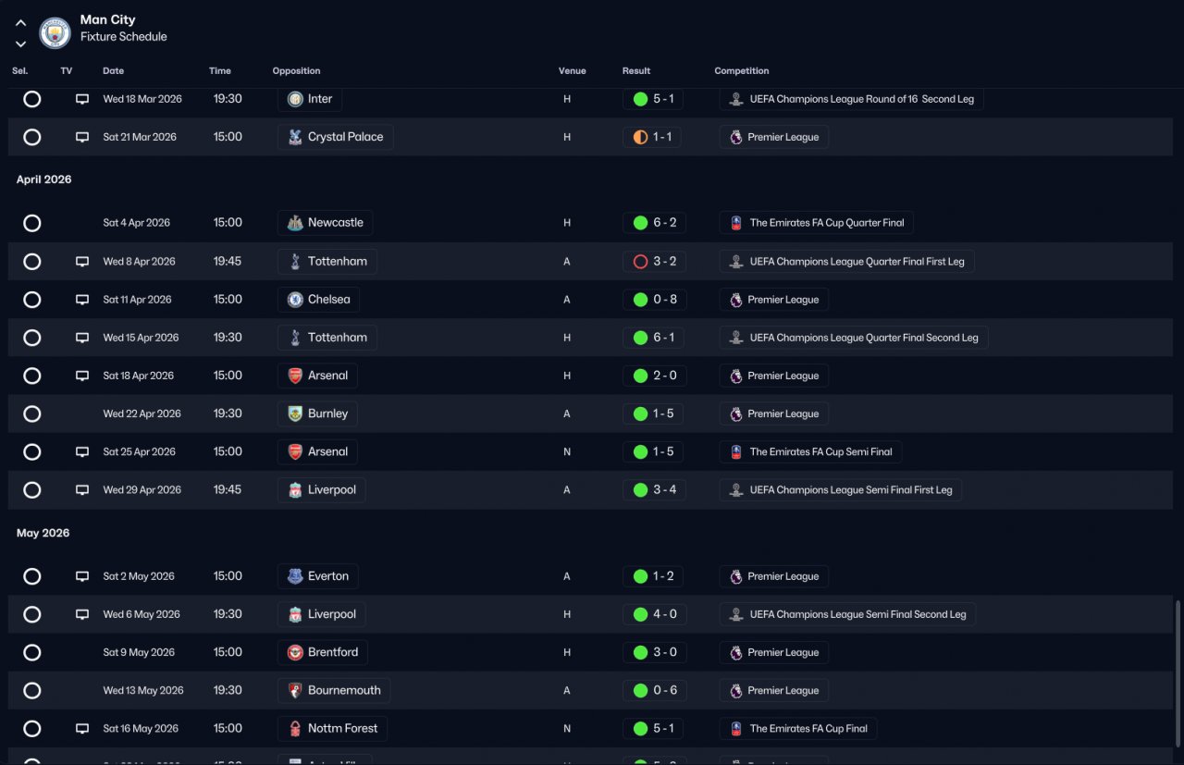
Task: Select the Burnley fixture radio button
Action: [x=32, y=414]
